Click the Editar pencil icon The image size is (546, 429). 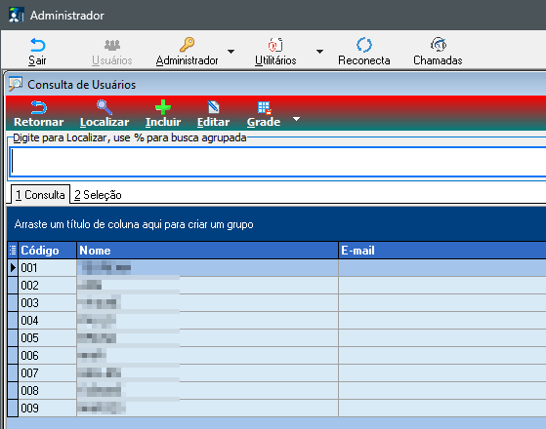[213, 107]
